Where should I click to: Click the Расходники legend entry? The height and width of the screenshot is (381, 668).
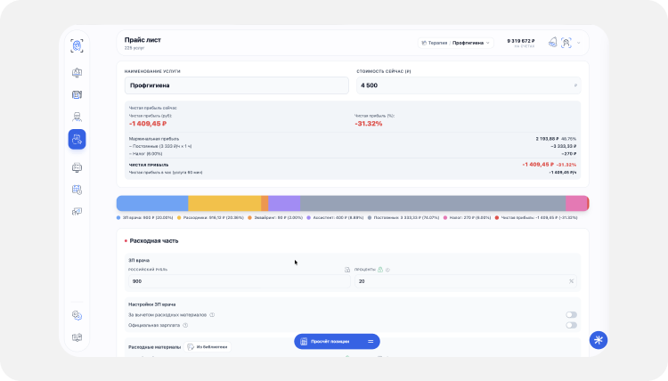click(x=210, y=217)
